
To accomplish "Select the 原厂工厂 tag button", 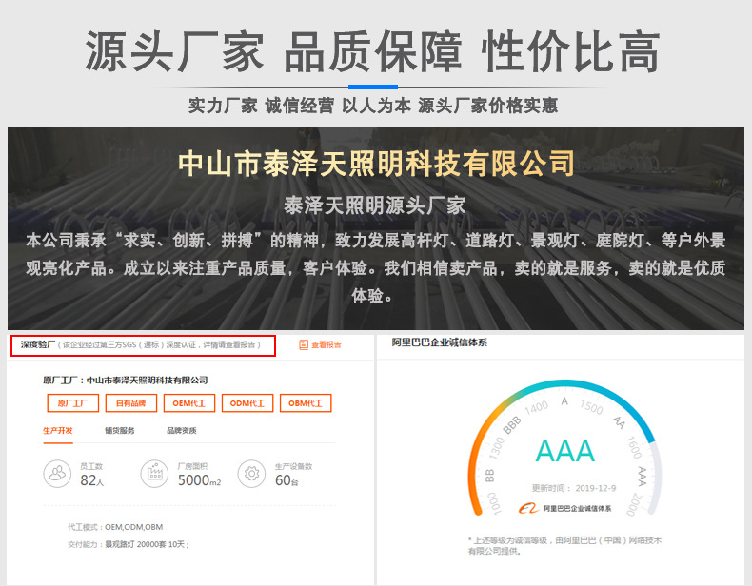I will pos(73,403).
